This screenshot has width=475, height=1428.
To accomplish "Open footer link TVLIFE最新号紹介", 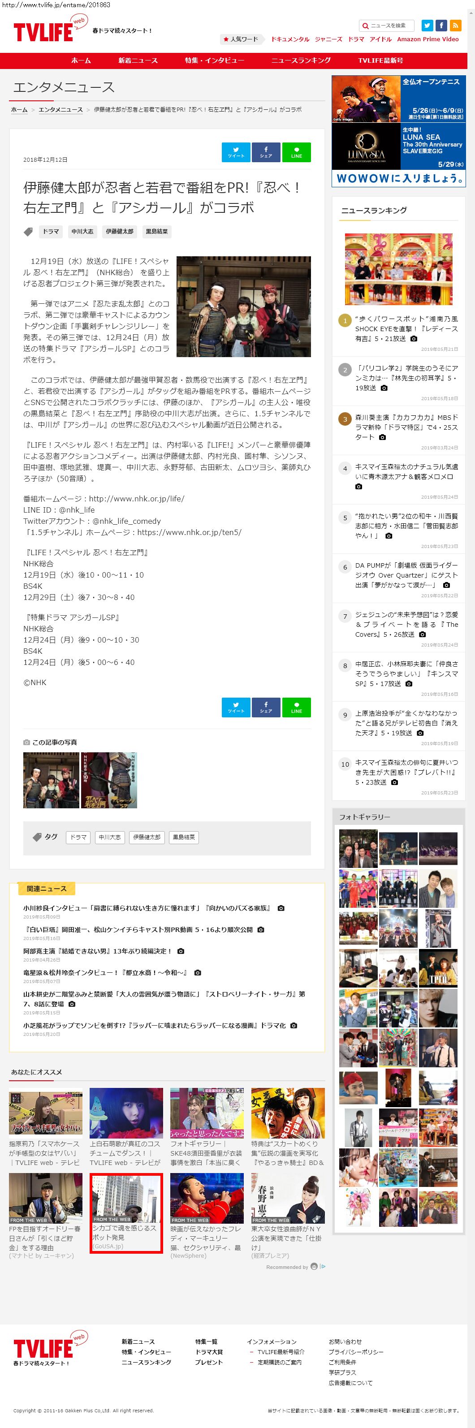I will 281,1352.
